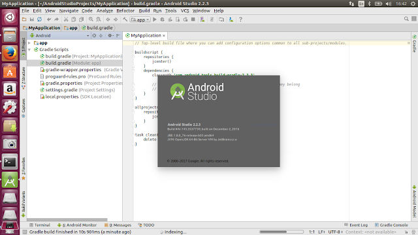
Task: Open the VCS menu
Action: pos(185,10)
